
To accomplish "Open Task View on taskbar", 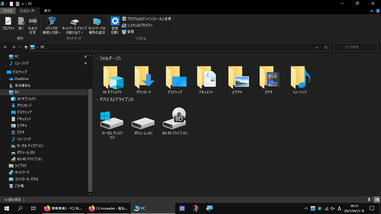I will pyautogui.click(x=33, y=208).
